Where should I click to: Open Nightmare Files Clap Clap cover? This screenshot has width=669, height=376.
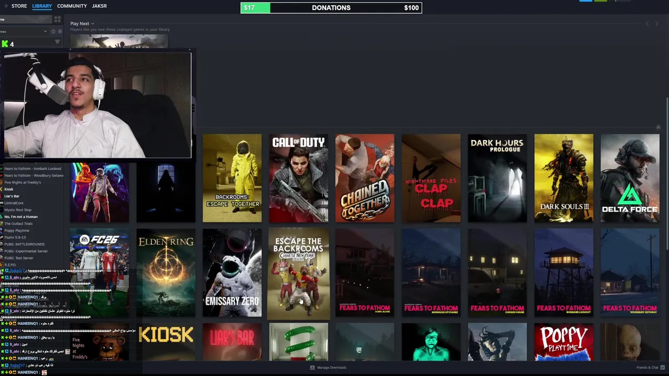[x=431, y=178]
